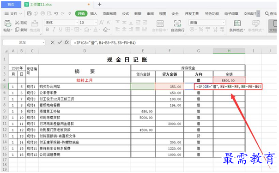Click the percent style icon

[x=201, y=30]
